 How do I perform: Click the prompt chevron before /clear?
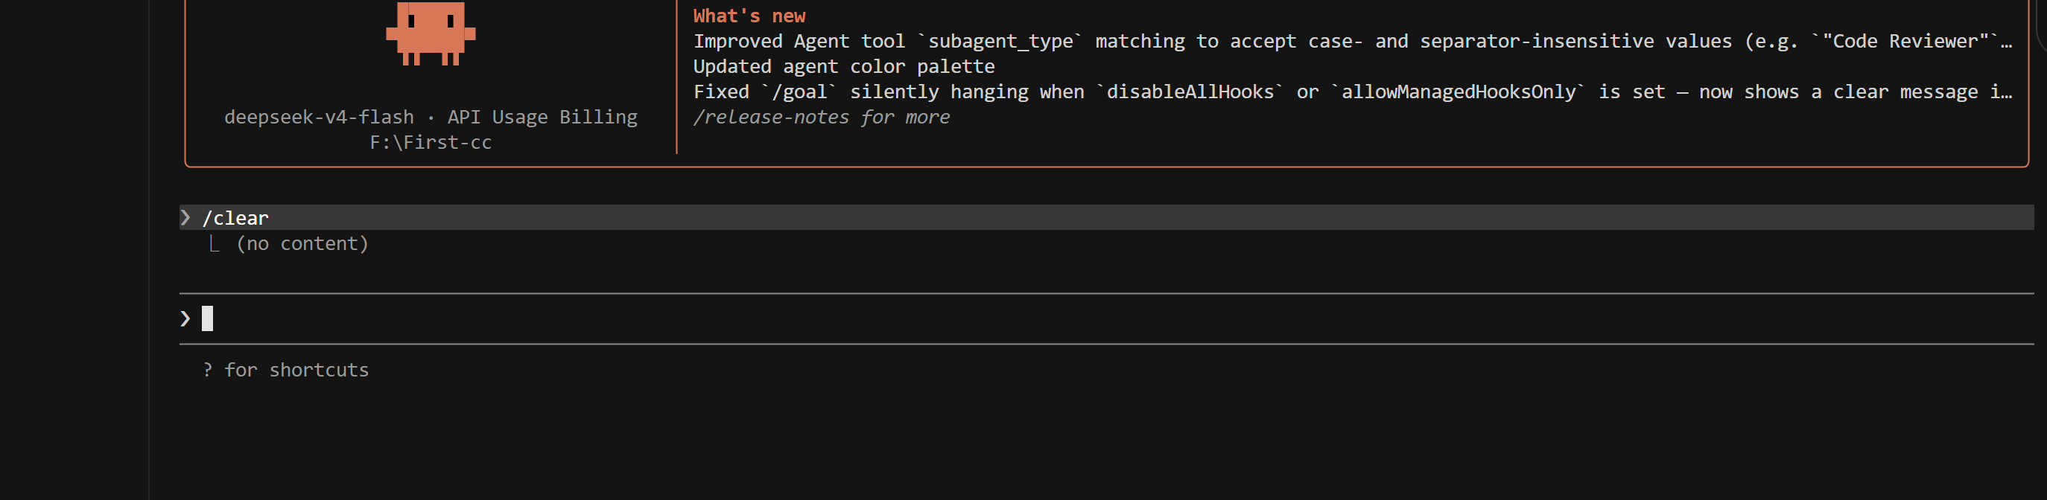coord(185,217)
